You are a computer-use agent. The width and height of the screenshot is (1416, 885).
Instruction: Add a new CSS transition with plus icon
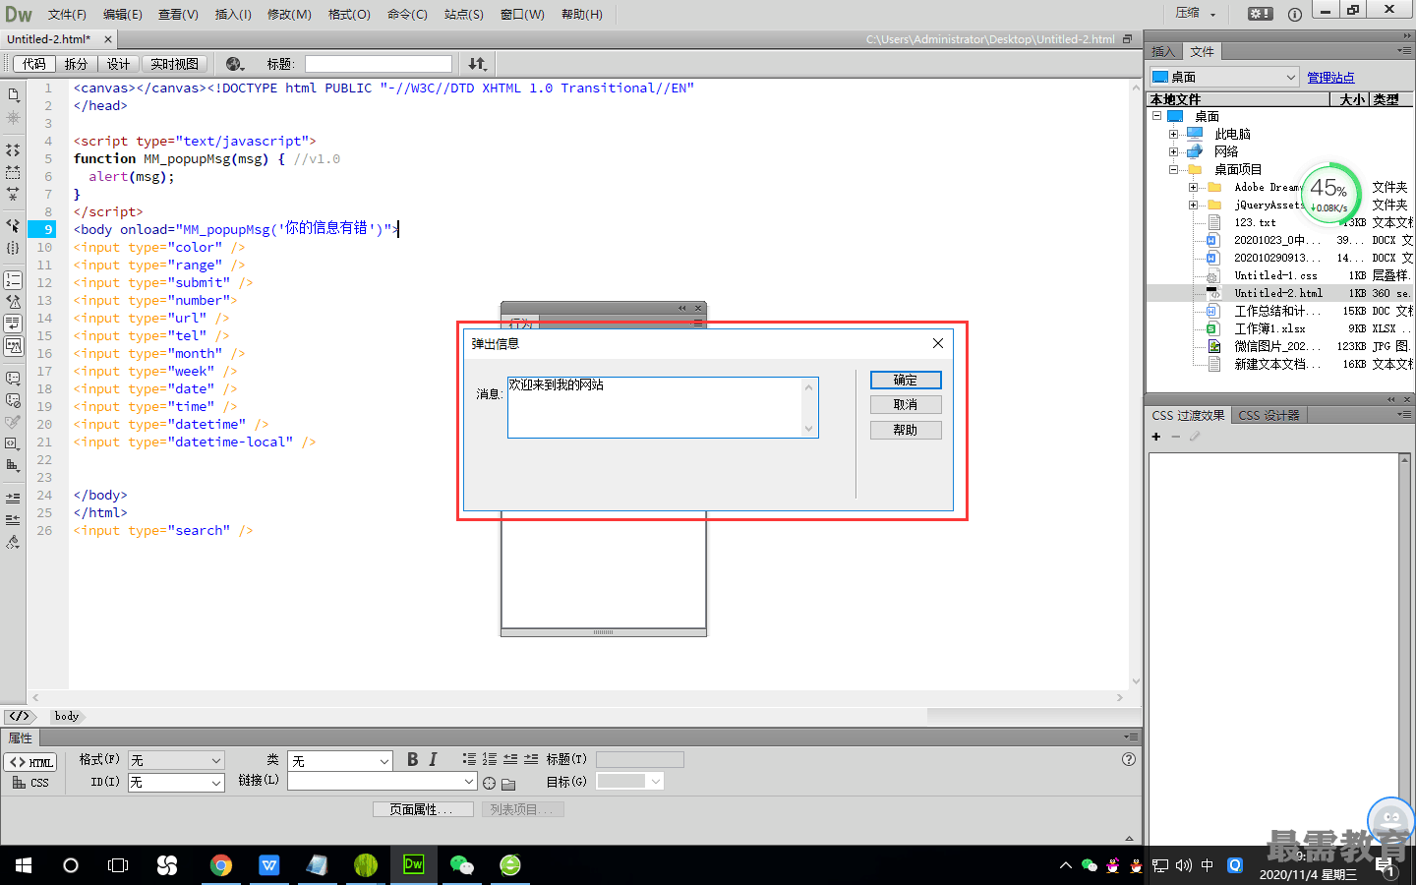(1156, 437)
